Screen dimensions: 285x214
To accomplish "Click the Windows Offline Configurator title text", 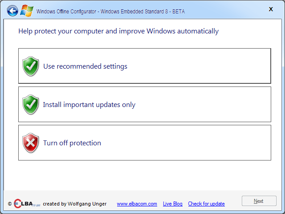I will tap(110, 12).
